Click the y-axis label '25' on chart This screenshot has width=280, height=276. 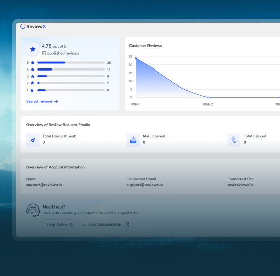tap(130, 56)
